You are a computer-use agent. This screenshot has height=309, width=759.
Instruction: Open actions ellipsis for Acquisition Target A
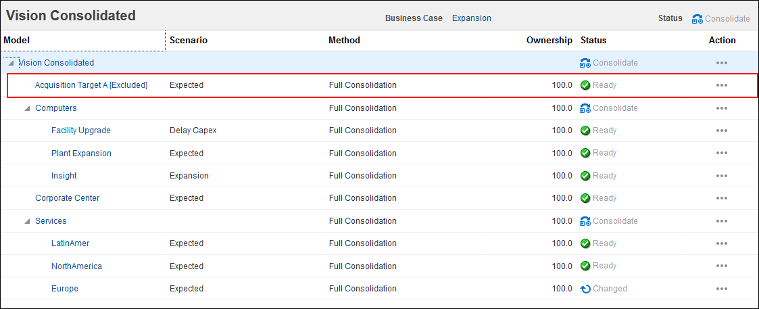tap(722, 85)
